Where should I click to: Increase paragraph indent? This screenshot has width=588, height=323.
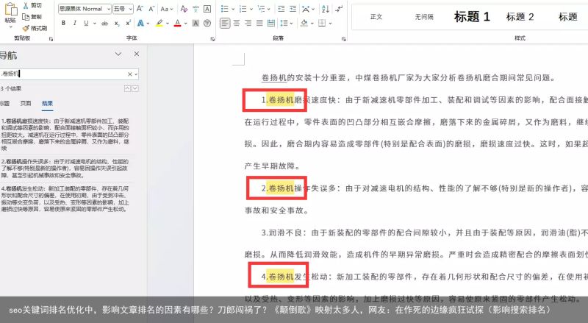tap(293, 8)
